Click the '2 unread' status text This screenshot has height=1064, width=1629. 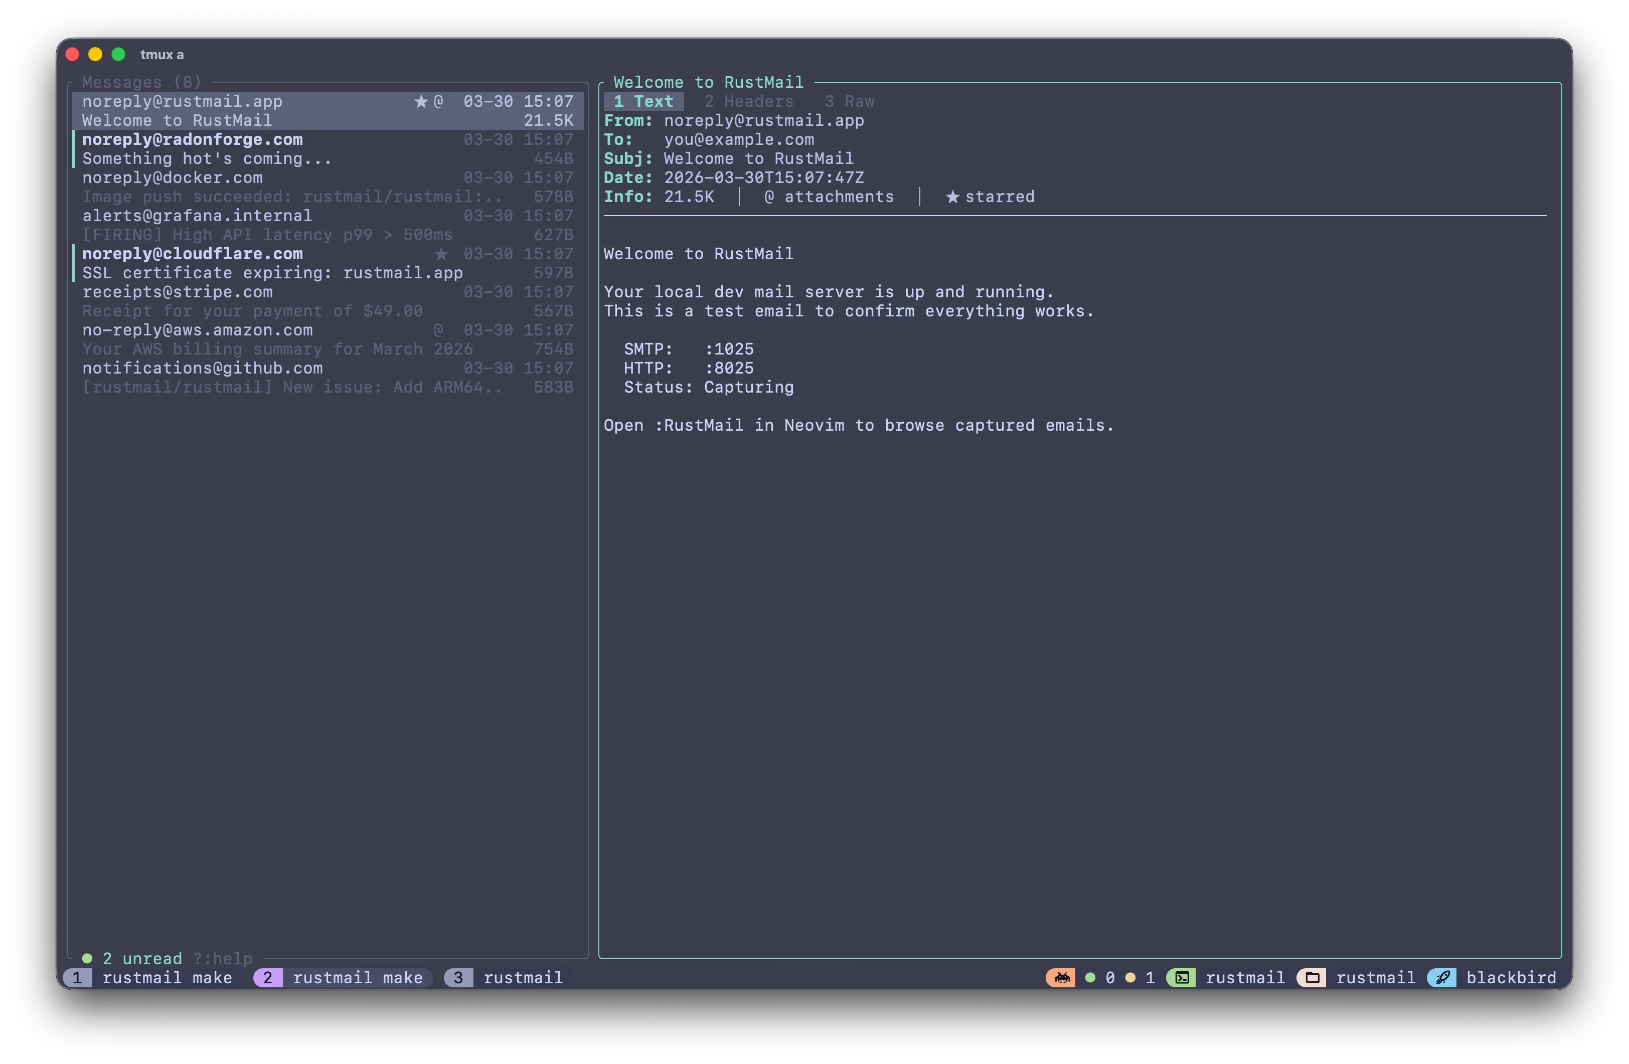pos(142,958)
